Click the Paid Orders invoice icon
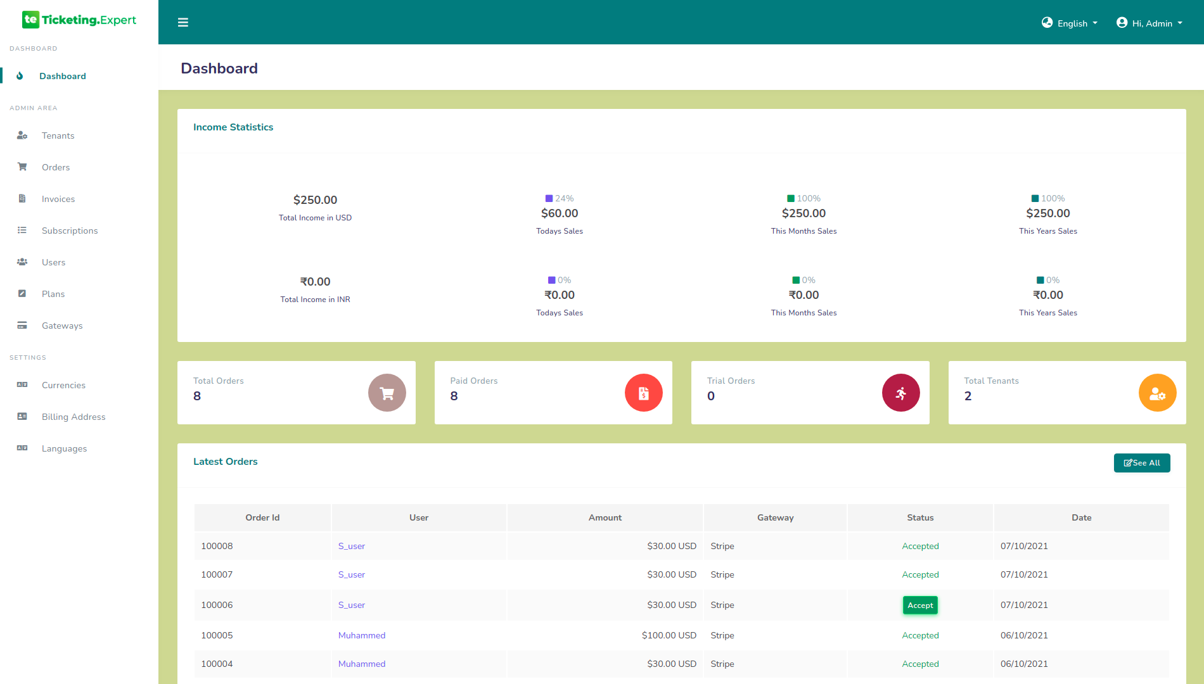1204x684 pixels. [643, 393]
